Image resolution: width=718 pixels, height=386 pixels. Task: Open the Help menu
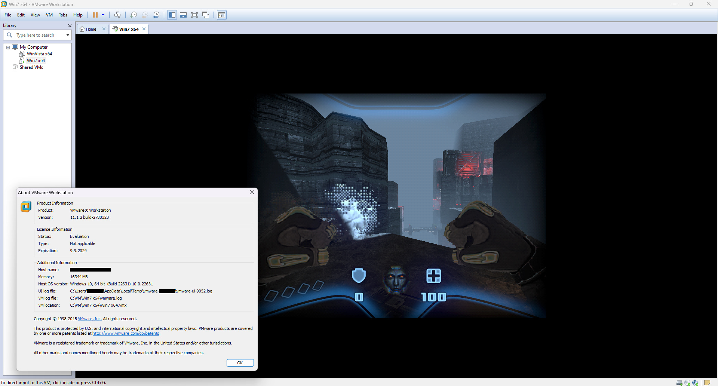pyautogui.click(x=78, y=15)
